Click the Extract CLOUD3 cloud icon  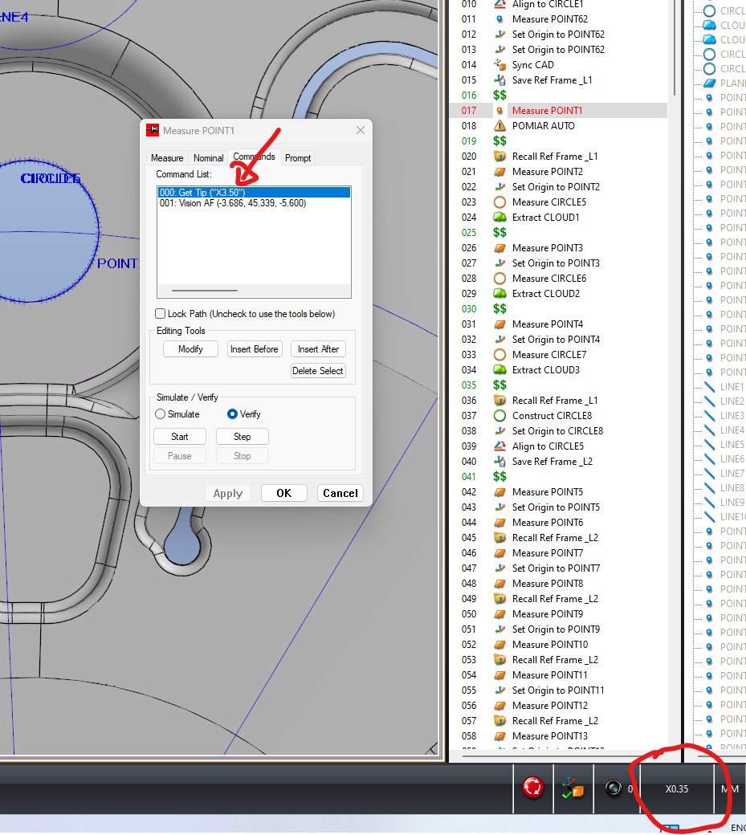click(499, 369)
